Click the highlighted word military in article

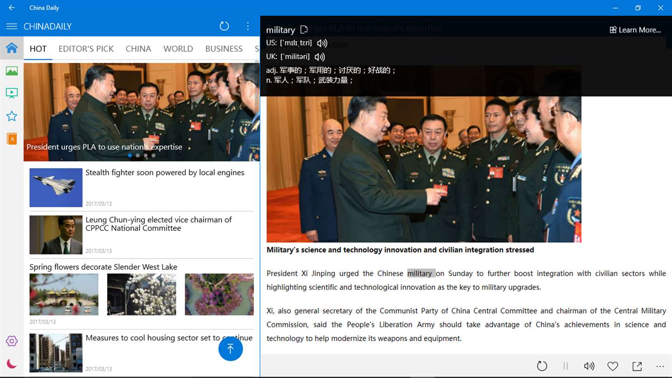pyautogui.click(x=421, y=273)
